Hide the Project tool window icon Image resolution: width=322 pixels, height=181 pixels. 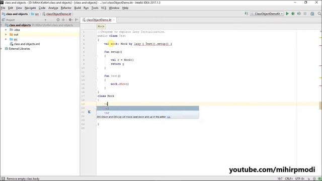tap(76, 20)
